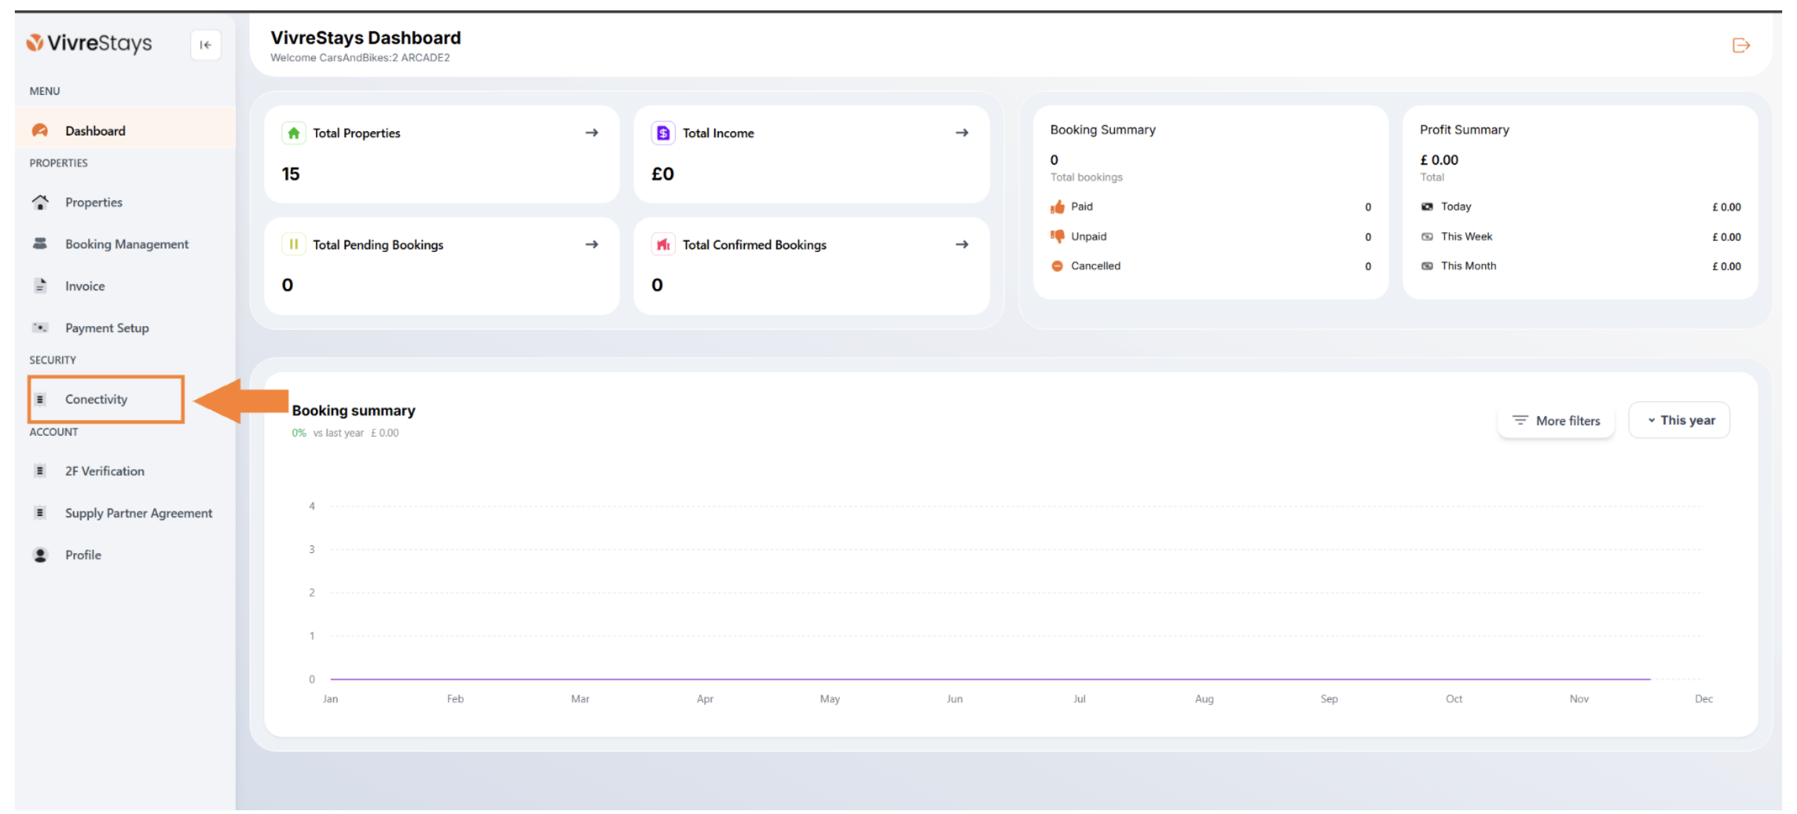Open the Total Income arrow
This screenshot has width=1797, height=814.
pyautogui.click(x=962, y=133)
